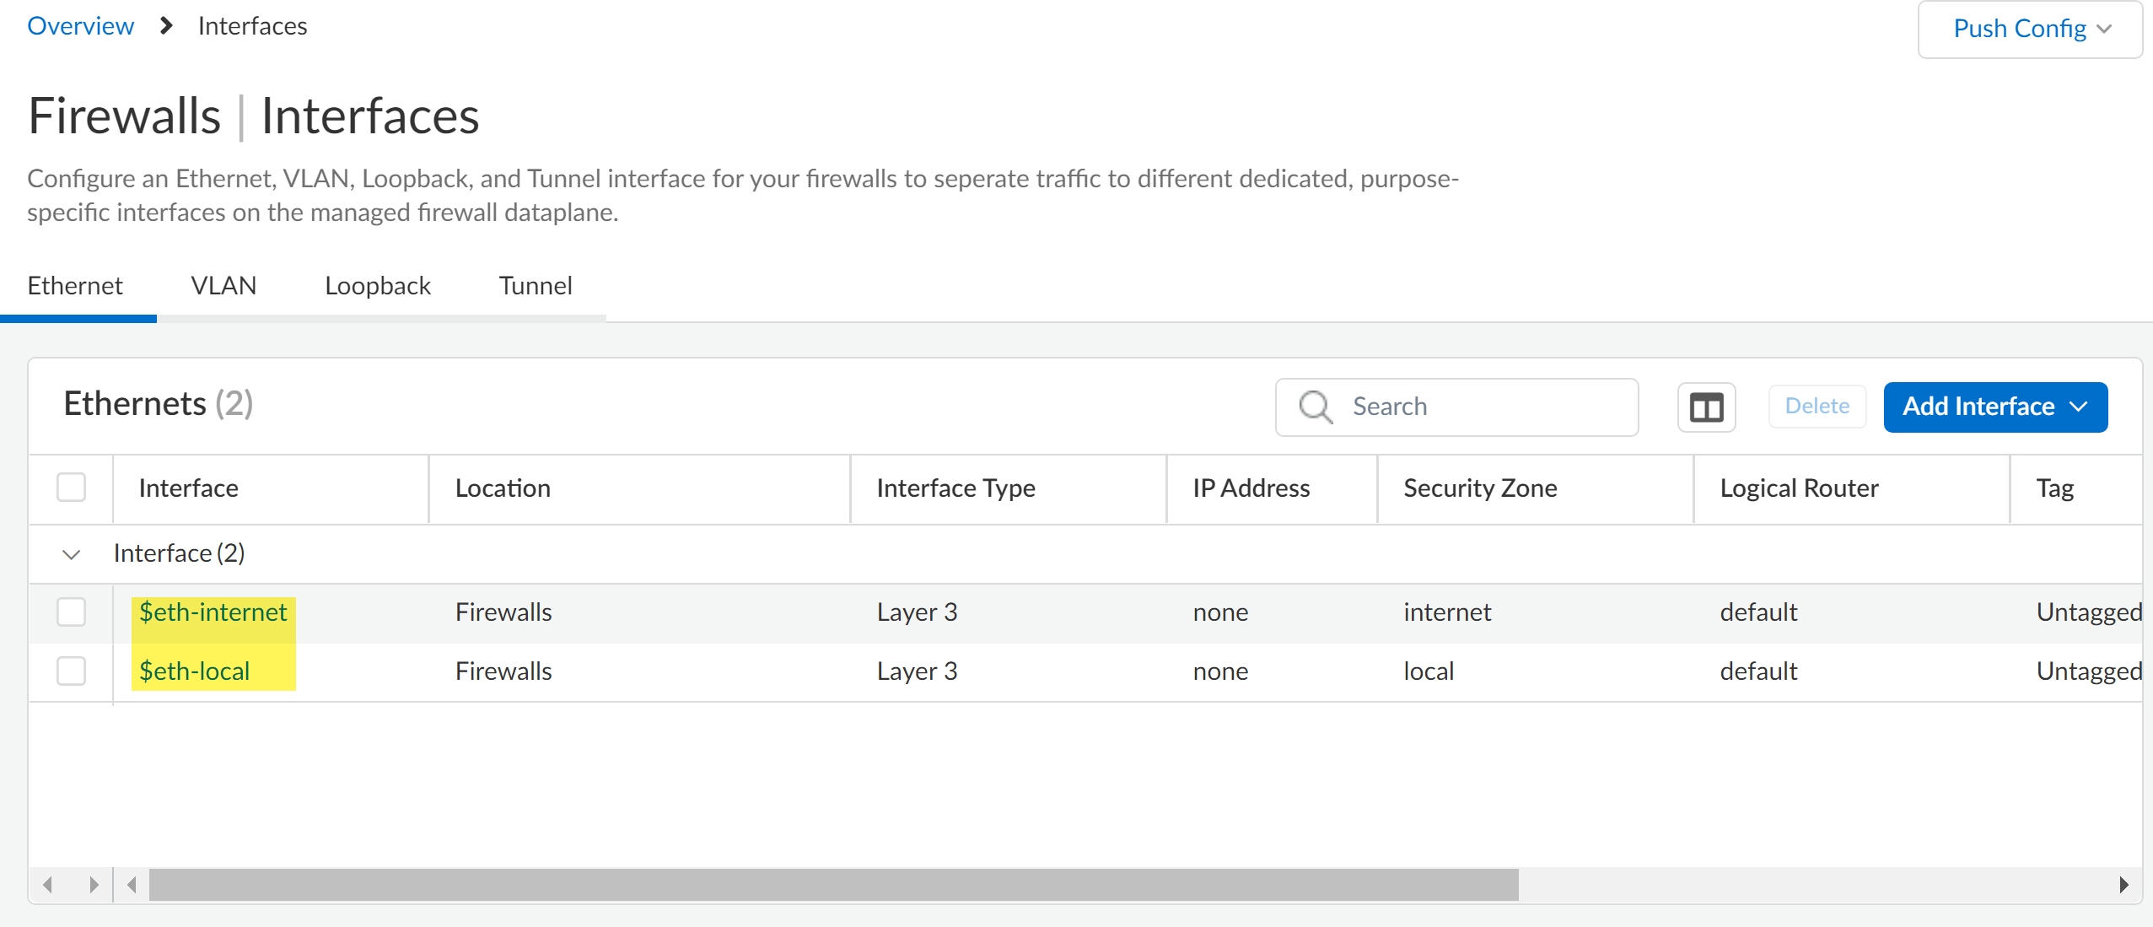This screenshot has height=927, width=2153.
Task: Click the search magnifier icon
Action: click(1315, 407)
